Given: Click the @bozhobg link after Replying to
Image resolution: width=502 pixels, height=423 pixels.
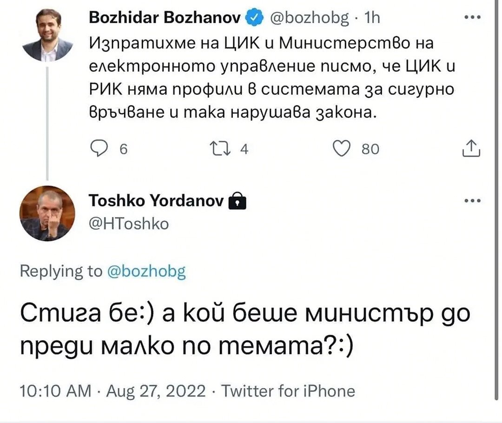Looking at the screenshot, I should [146, 271].
